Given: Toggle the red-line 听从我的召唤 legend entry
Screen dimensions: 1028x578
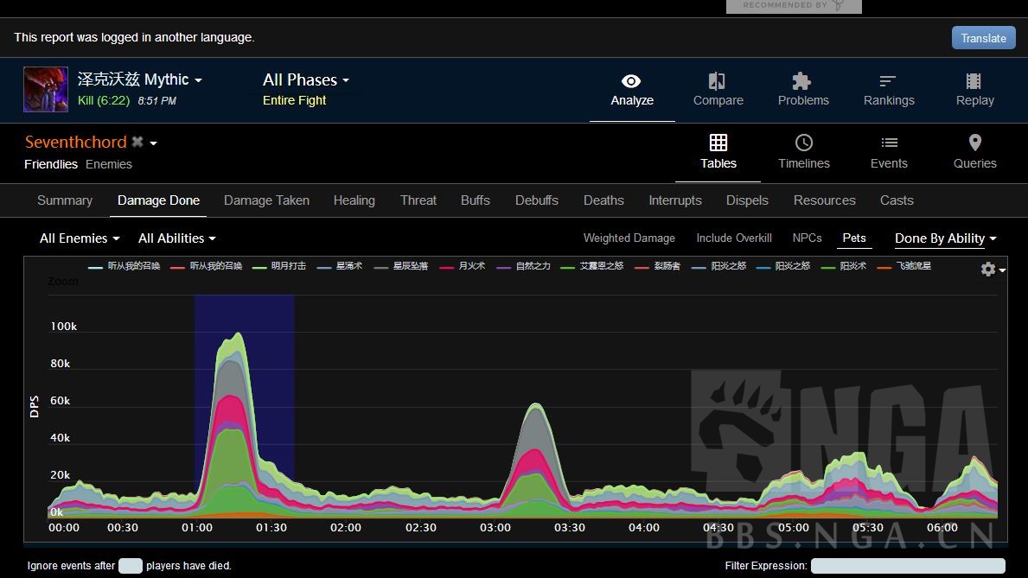Looking at the screenshot, I should [206, 266].
